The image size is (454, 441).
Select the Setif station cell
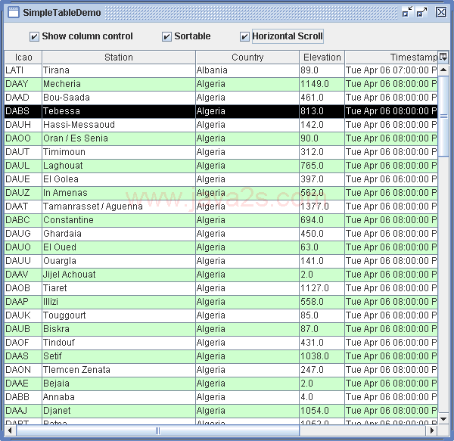click(119, 356)
